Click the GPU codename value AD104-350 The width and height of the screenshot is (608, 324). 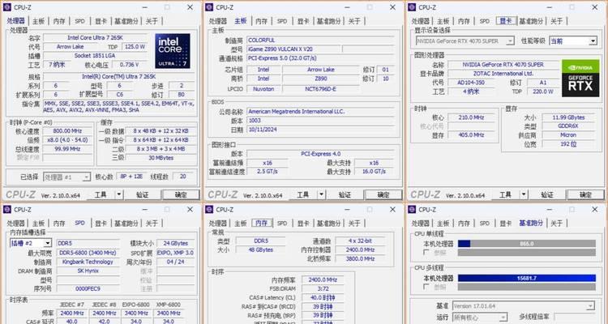coord(471,83)
